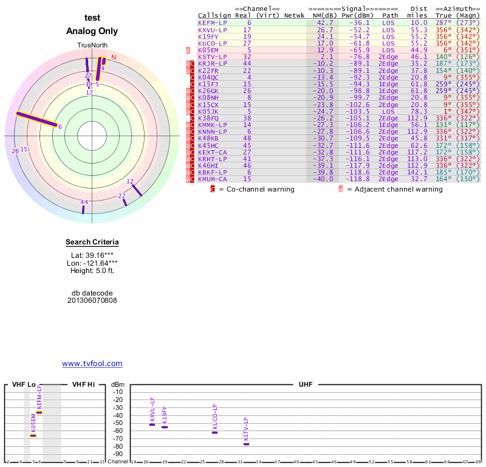
Task: Click the adjacent-channel 'a' icon beside K05EM
Action: pos(188,50)
